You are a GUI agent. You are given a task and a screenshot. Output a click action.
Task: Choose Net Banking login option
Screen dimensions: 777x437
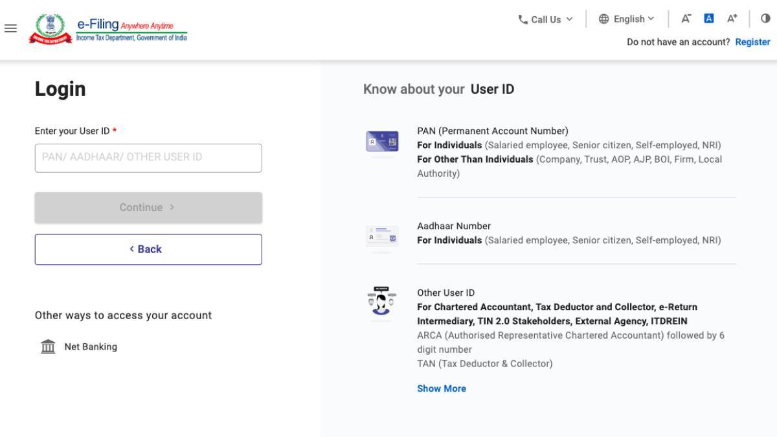point(91,347)
